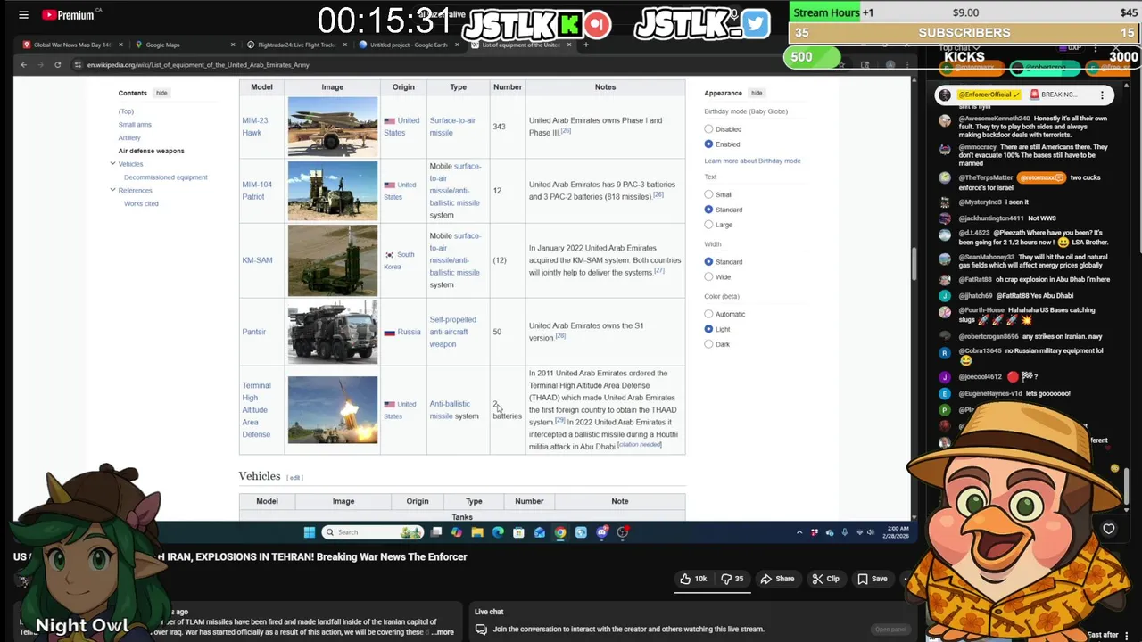Image resolution: width=1142 pixels, height=642 pixels.
Task: Click Learn more about Birthday mode
Action: 752,160
